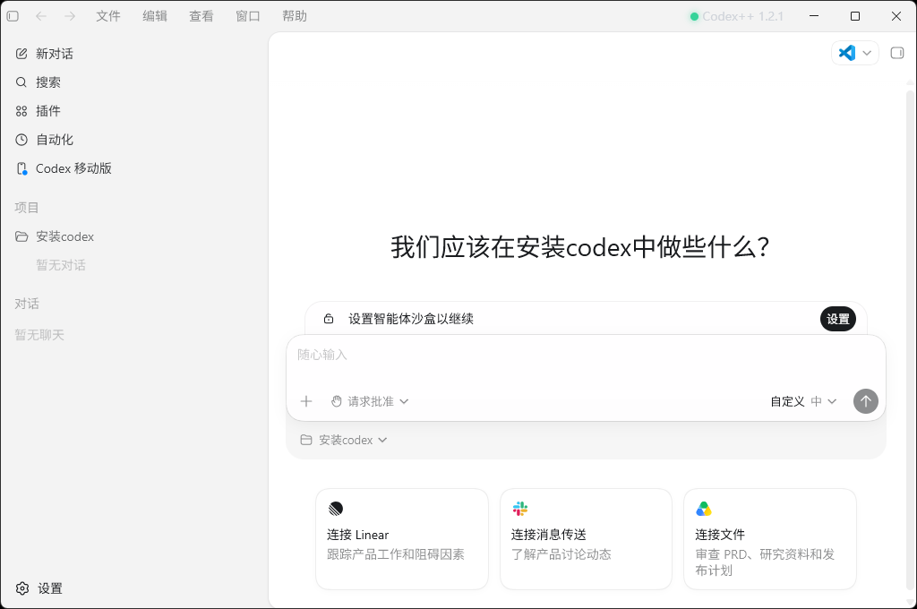Screen dimensions: 917x609
Task: Toggle the left sidebar icon
Action: [x=13, y=16]
